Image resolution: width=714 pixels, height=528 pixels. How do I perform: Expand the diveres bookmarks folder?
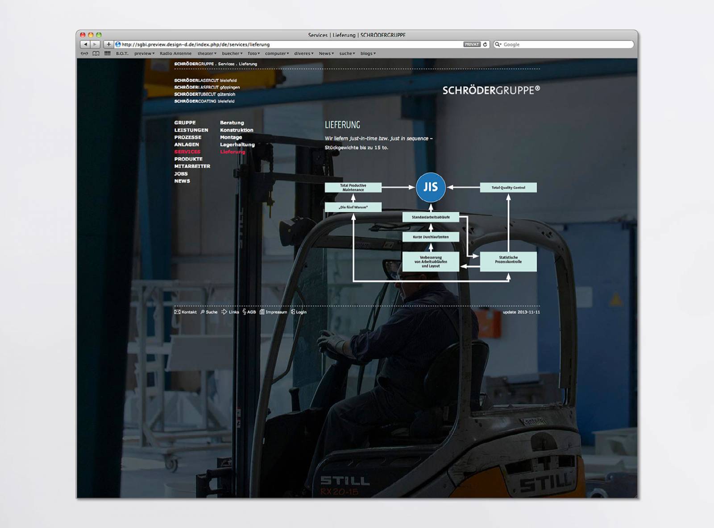(304, 54)
